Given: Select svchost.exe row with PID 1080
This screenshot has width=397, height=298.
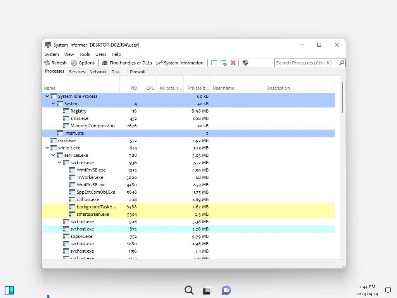Looking at the screenshot, I should pyautogui.click(x=188, y=244).
